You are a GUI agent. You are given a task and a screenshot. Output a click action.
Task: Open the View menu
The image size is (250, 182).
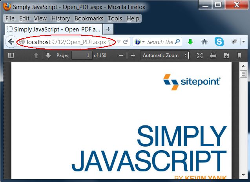40,18
